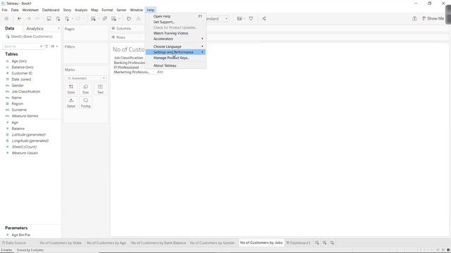Click the Show/Hide Cards toolbar icon

pyautogui.click(x=240, y=19)
